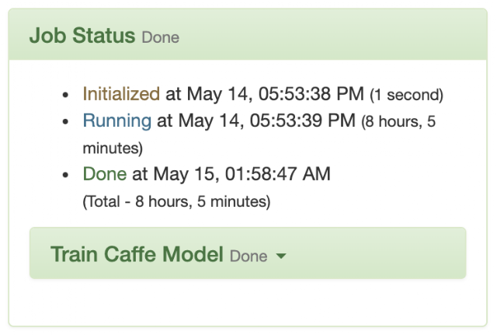Select the May 14, 05:53:39 PM timestamp

[267, 120]
